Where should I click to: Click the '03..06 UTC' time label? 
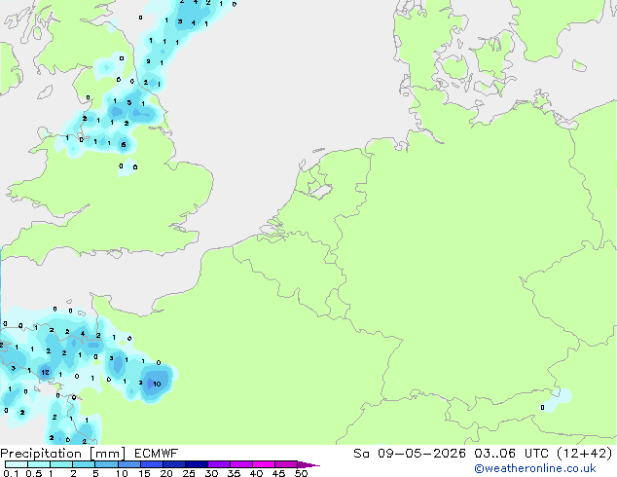click(511, 454)
